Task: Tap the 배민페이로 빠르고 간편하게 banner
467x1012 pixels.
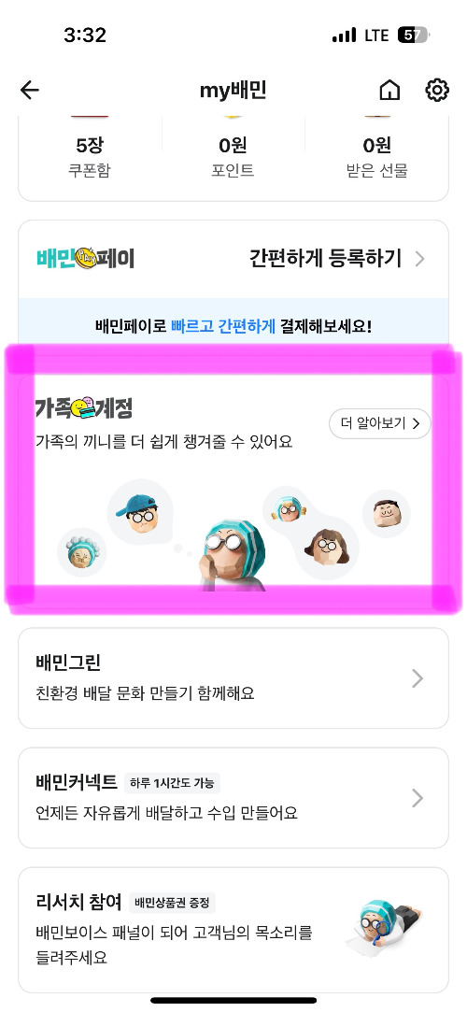Action: point(233,325)
